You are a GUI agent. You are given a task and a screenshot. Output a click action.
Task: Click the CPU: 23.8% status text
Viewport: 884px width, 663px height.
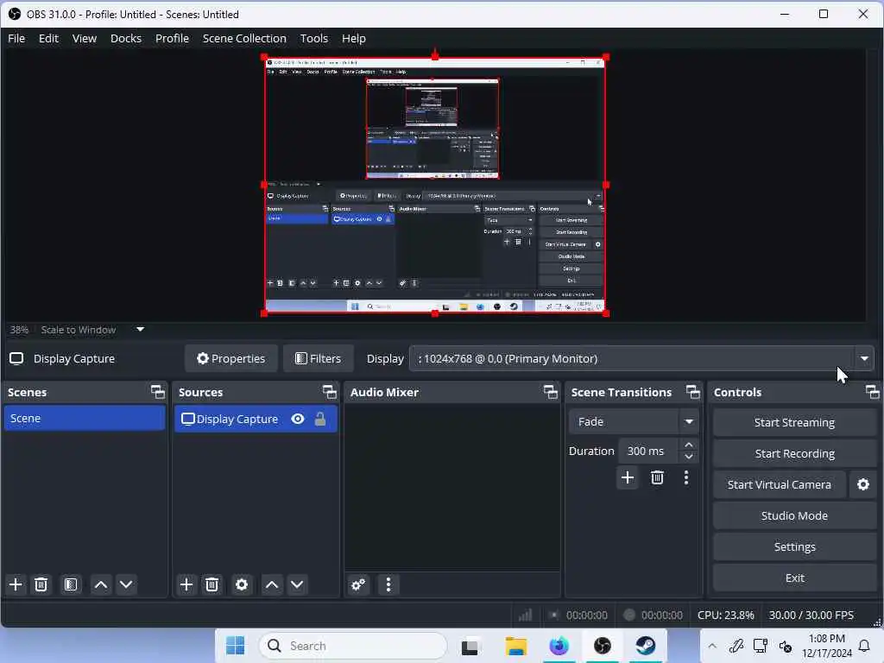pyautogui.click(x=725, y=615)
